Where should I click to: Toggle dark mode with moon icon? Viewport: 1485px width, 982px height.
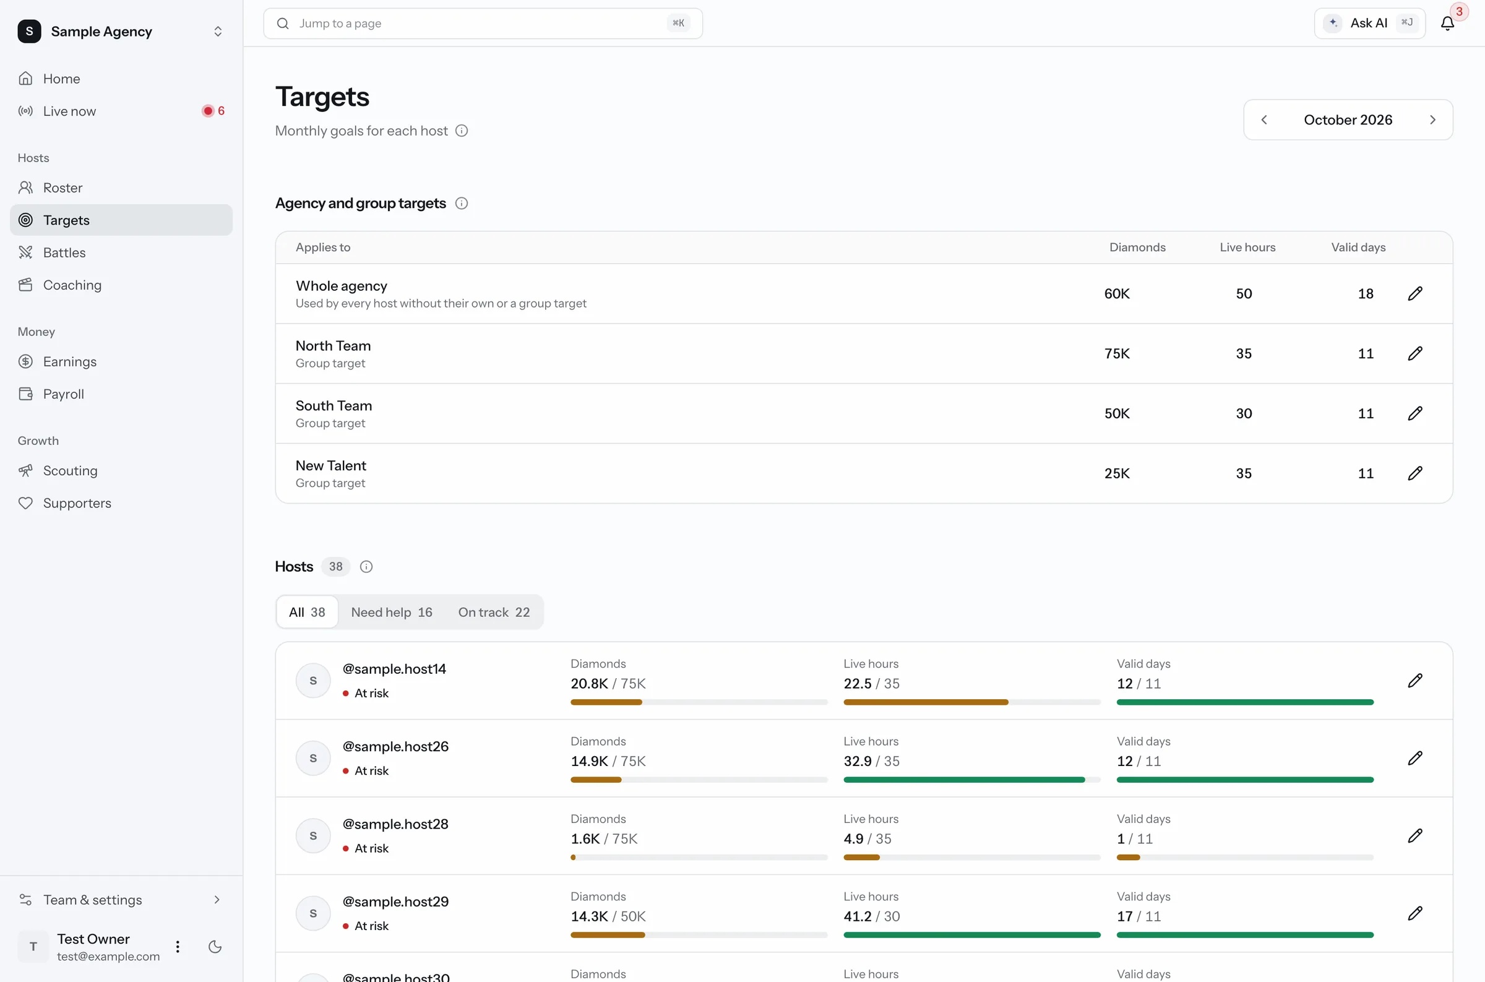[215, 946]
